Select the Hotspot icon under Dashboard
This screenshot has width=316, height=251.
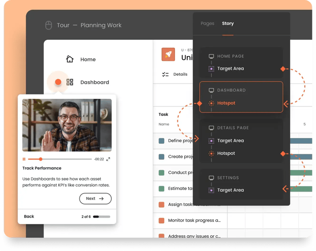coord(211,103)
